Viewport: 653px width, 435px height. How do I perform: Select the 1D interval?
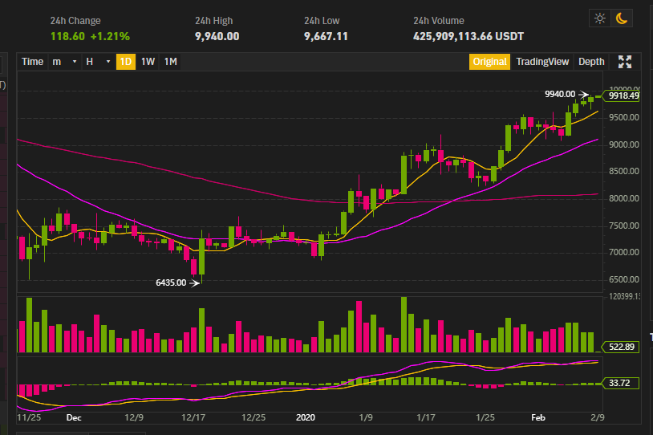pyautogui.click(x=126, y=62)
